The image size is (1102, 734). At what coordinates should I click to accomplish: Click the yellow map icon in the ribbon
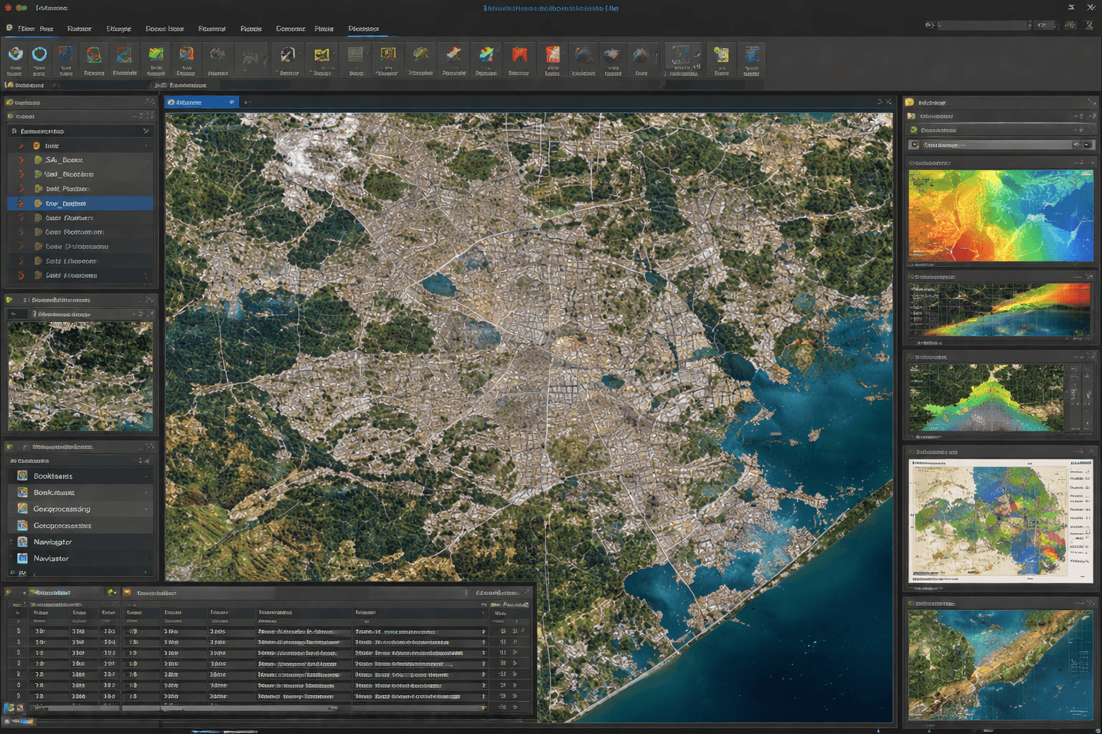pos(321,55)
